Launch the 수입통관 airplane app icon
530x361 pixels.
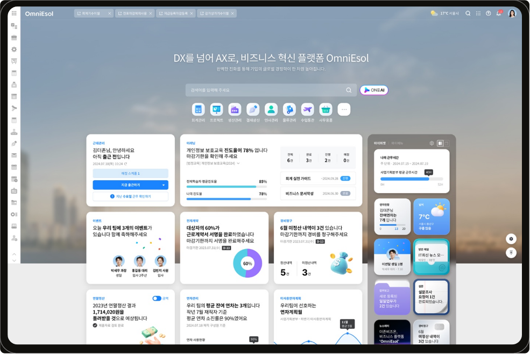[x=308, y=110]
